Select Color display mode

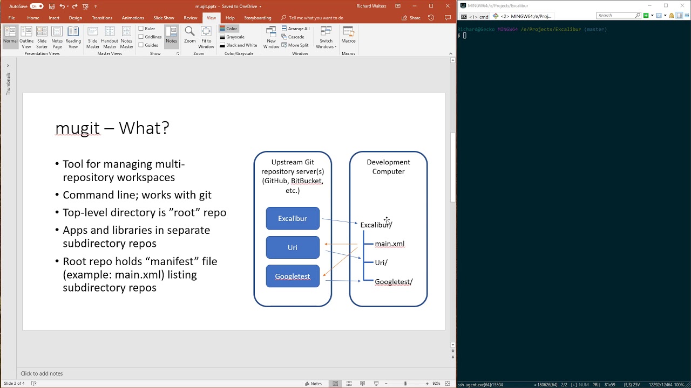[228, 29]
